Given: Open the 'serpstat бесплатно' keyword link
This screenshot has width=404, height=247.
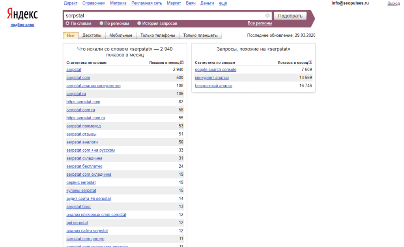Looking at the screenshot, I should 84,166.
